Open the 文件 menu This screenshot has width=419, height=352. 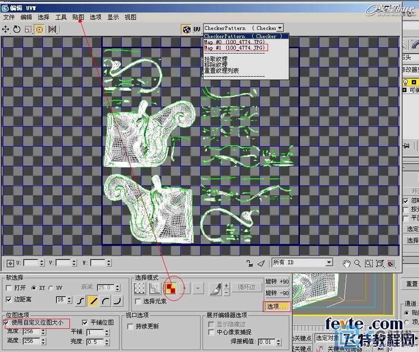coord(9,17)
